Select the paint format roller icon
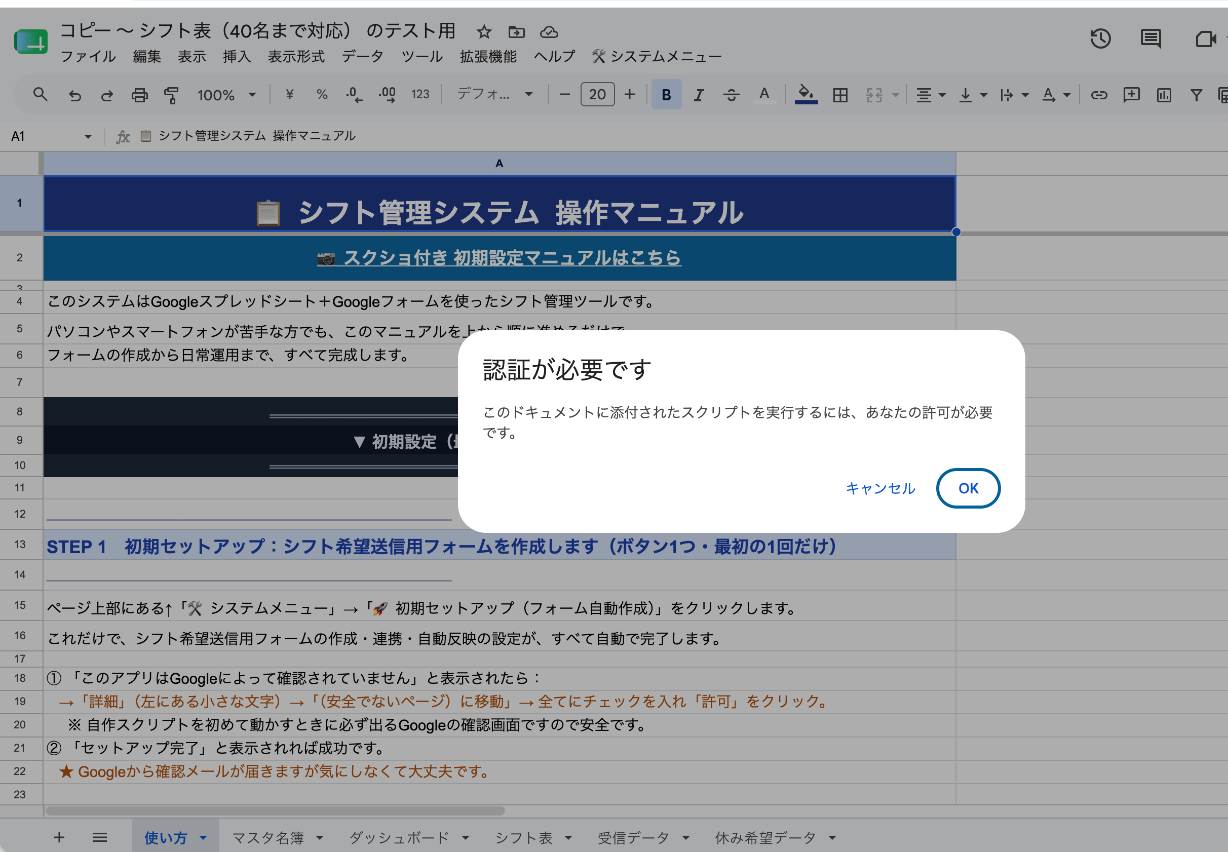This screenshot has width=1228, height=852. [x=171, y=95]
